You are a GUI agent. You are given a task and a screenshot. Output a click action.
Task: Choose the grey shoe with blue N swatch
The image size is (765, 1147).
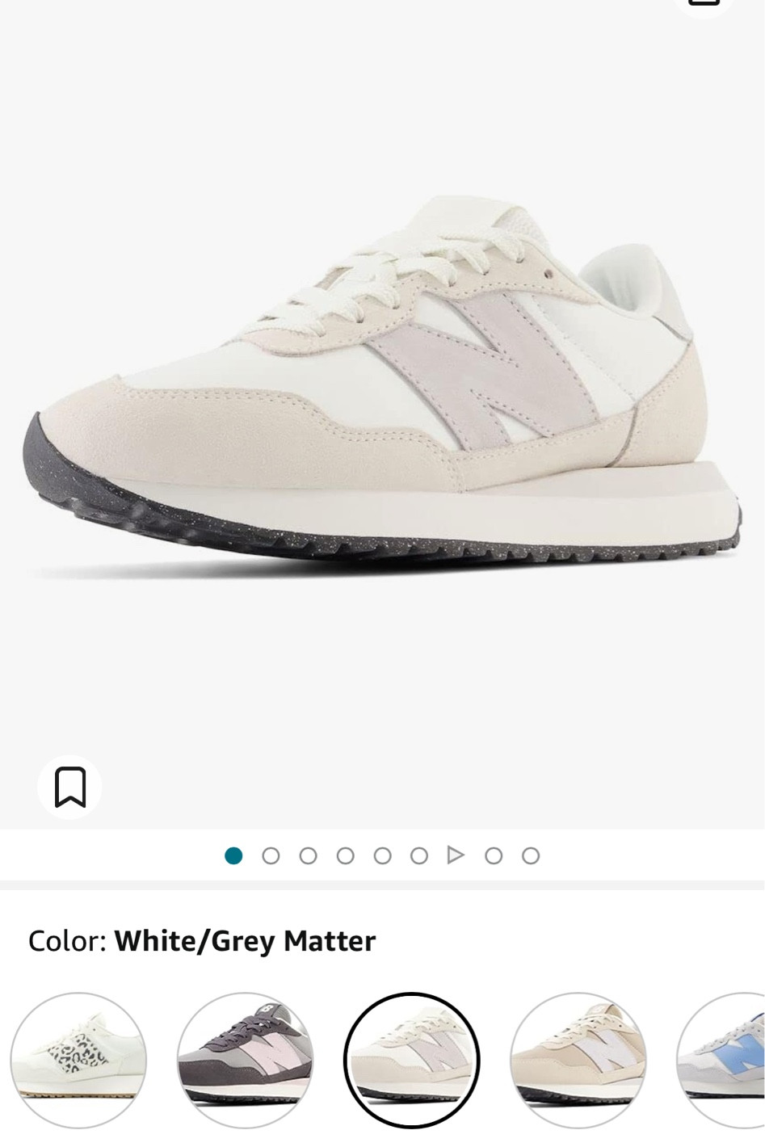click(723, 1060)
